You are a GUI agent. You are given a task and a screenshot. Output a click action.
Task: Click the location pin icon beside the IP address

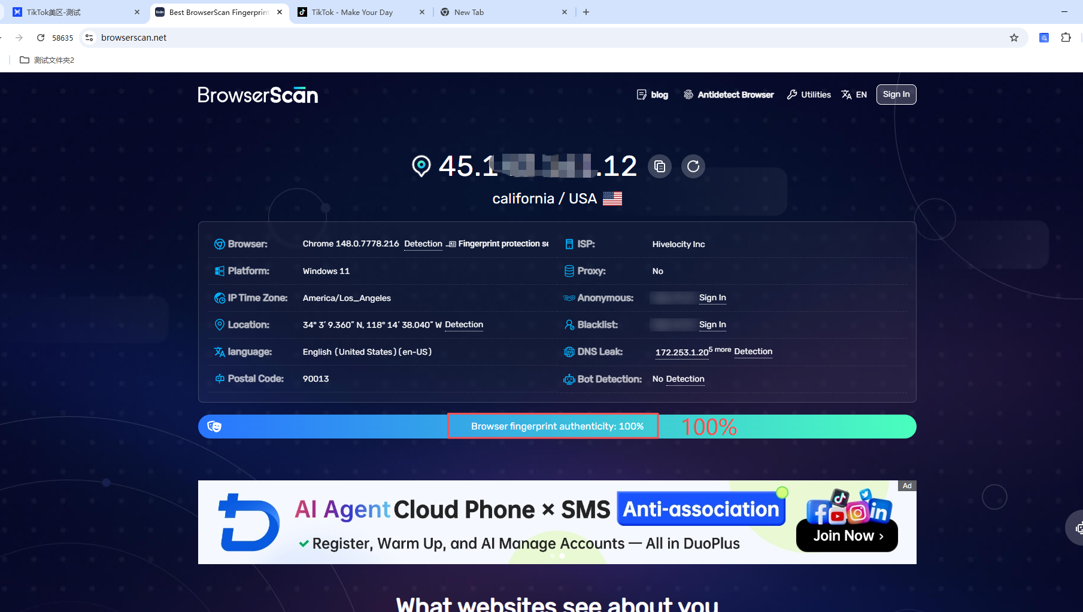click(421, 166)
